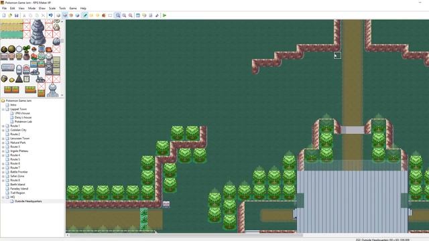Expand the Ingido Plateau map branch
The image size is (429, 241).
[x=3, y=151]
